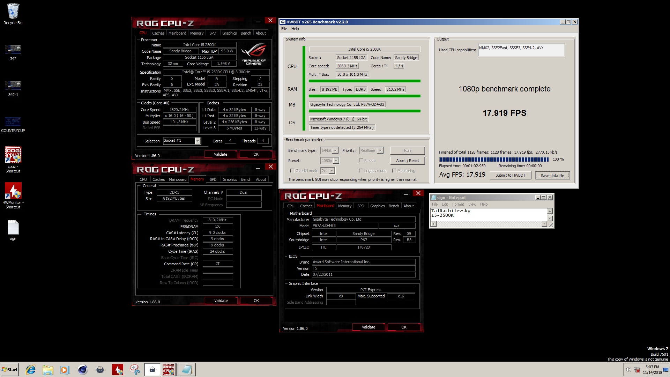Click the Start button
Viewport: 670px width, 377px height.
tap(9, 370)
